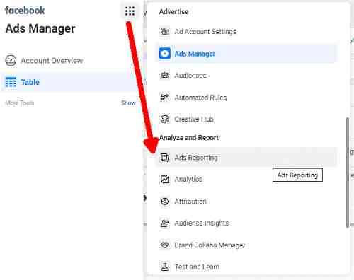354x280 pixels.
Task: Click the Ad Account Settings icon
Action: tap(164, 31)
